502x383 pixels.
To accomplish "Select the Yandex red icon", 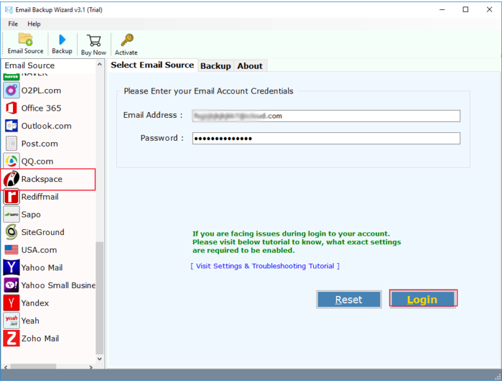I will [x=11, y=303].
